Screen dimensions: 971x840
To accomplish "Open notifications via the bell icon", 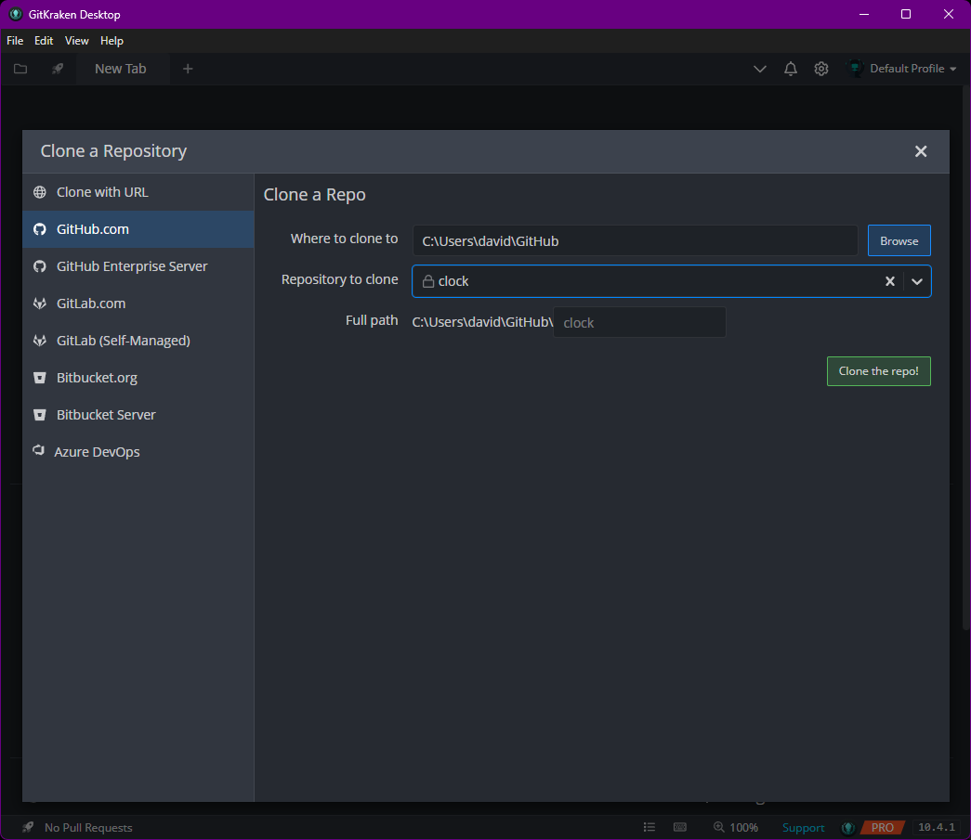I will click(x=791, y=69).
